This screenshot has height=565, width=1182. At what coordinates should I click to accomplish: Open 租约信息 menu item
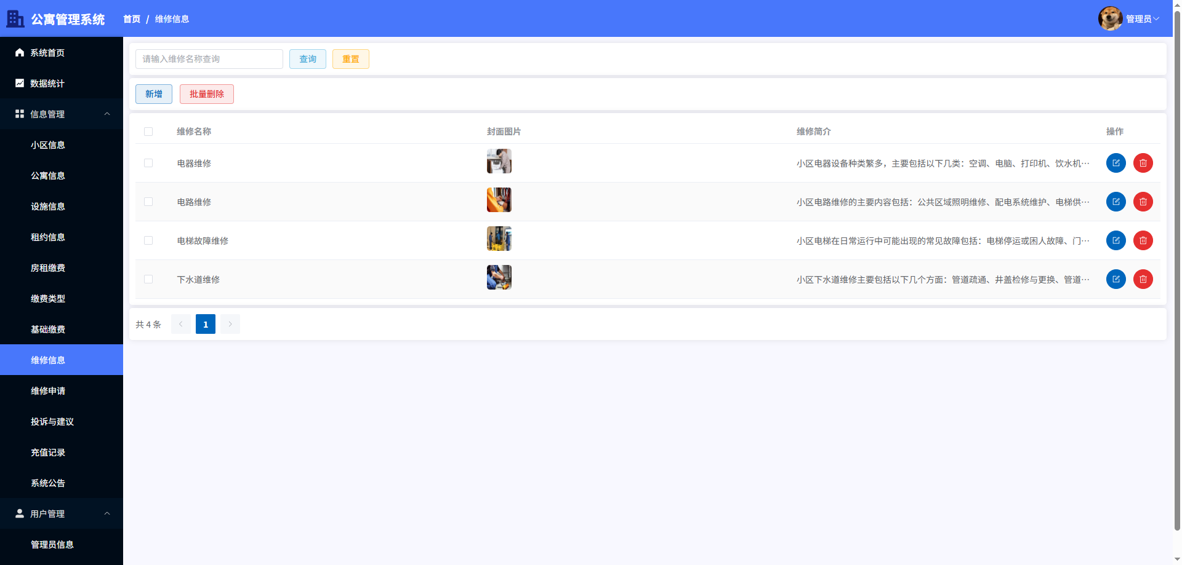point(62,237)
